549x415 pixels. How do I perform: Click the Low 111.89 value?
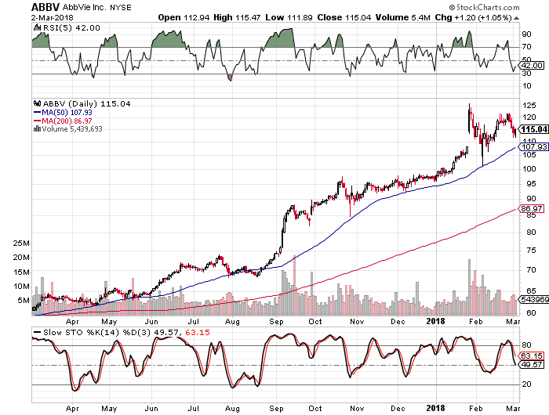click(x=289, y=17)
